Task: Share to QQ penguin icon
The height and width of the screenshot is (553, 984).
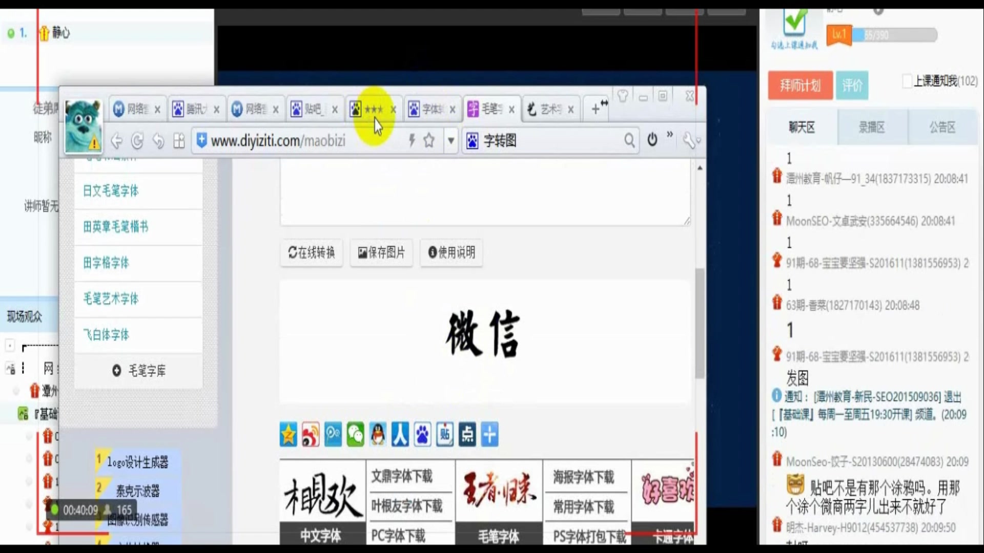Action: click(x=378, y=435)
